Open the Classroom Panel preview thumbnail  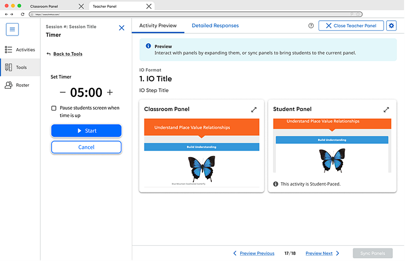[x=201, y=152]
